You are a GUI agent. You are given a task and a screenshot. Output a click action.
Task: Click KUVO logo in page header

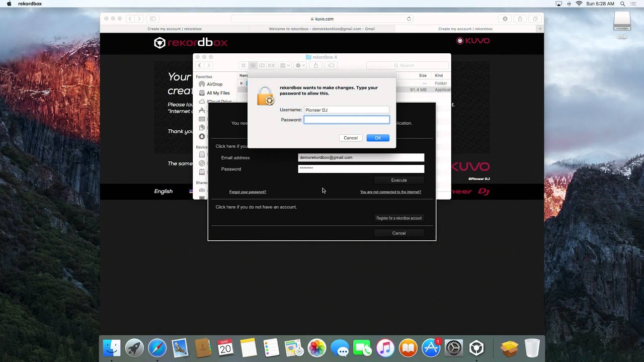(473, 41)
